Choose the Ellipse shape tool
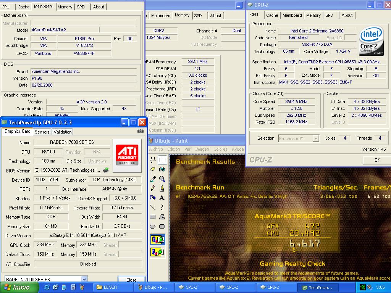Image resolution: width=391 pixels, height=293 pixels. [x=153, y=227]
